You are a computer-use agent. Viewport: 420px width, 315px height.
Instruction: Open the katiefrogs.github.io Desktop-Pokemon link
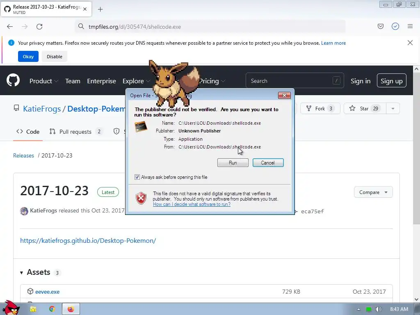pos(88,240)
